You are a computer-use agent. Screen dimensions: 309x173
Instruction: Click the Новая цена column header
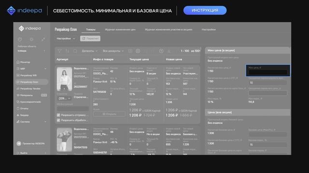(174, 59)
